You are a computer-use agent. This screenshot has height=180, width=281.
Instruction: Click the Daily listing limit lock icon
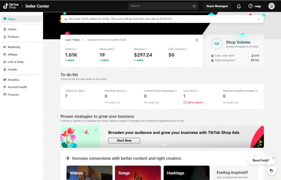pos(212,60)
